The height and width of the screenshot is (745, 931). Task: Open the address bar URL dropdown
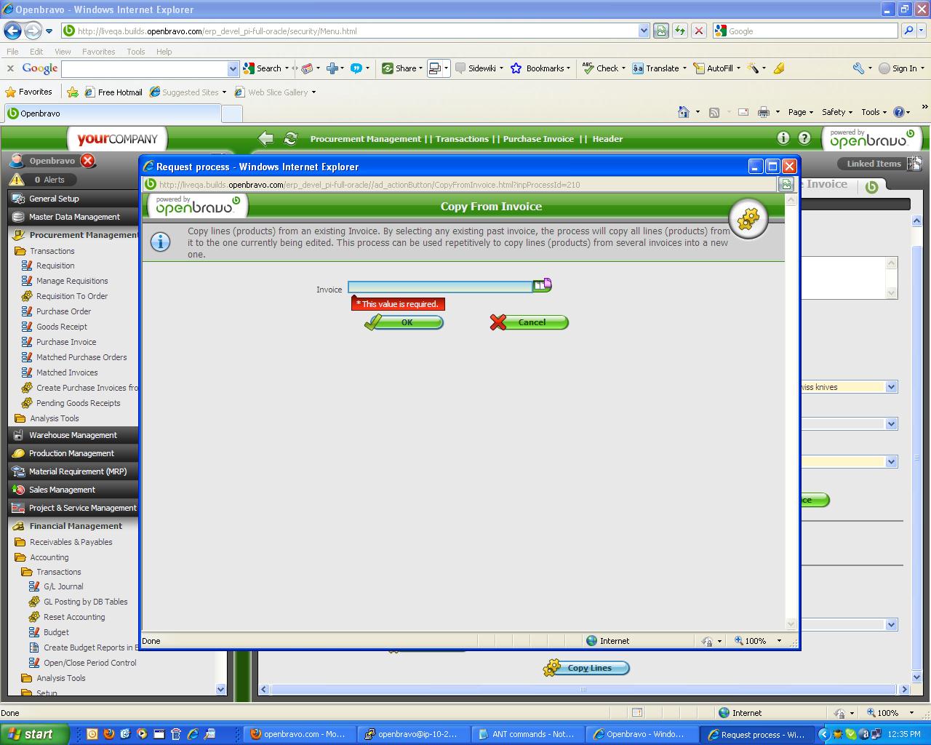coord(644,31)
